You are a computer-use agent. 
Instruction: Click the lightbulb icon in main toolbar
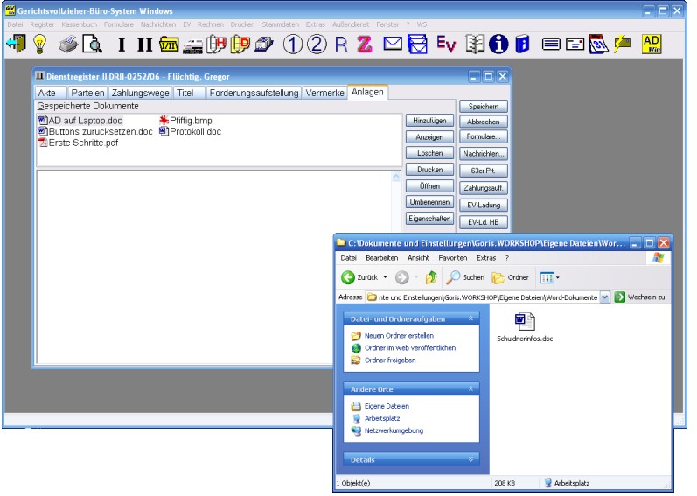click(38, 44)
